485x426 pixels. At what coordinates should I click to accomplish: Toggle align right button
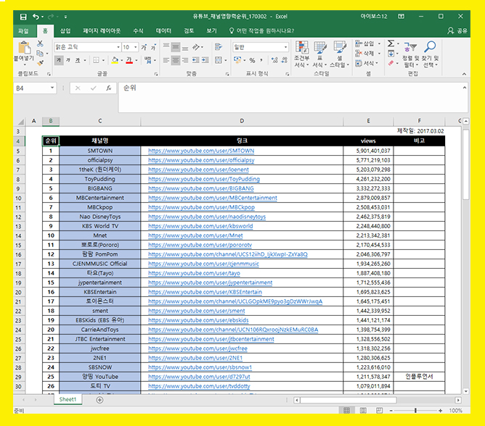pos(185,60)
